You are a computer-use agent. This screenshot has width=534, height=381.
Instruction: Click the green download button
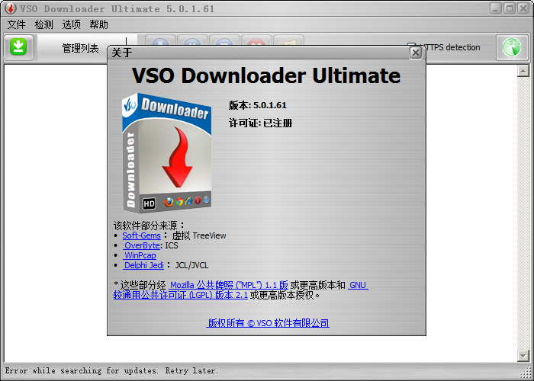coord(19,47)
